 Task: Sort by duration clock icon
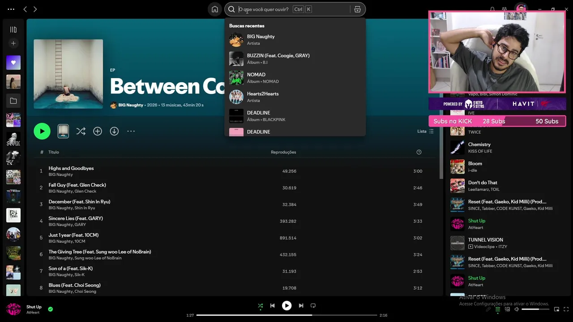(419, 152)
